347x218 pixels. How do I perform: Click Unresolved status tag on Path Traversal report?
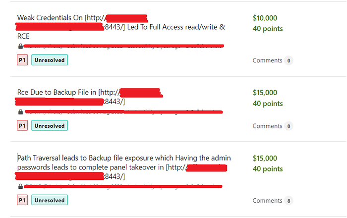point(50,201)
